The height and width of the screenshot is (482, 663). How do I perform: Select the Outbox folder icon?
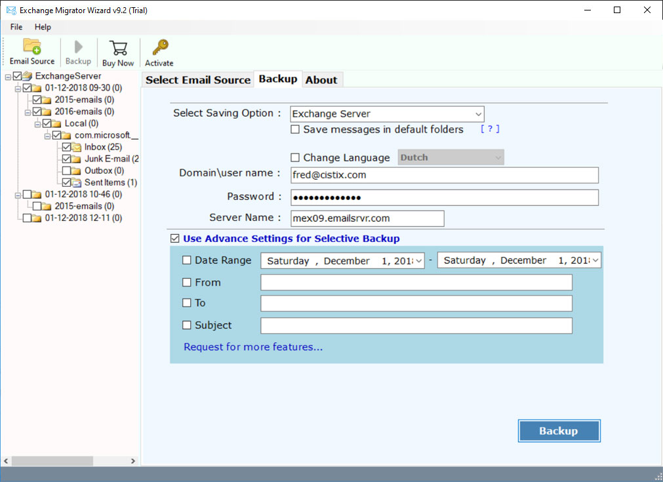coord(76,171)
